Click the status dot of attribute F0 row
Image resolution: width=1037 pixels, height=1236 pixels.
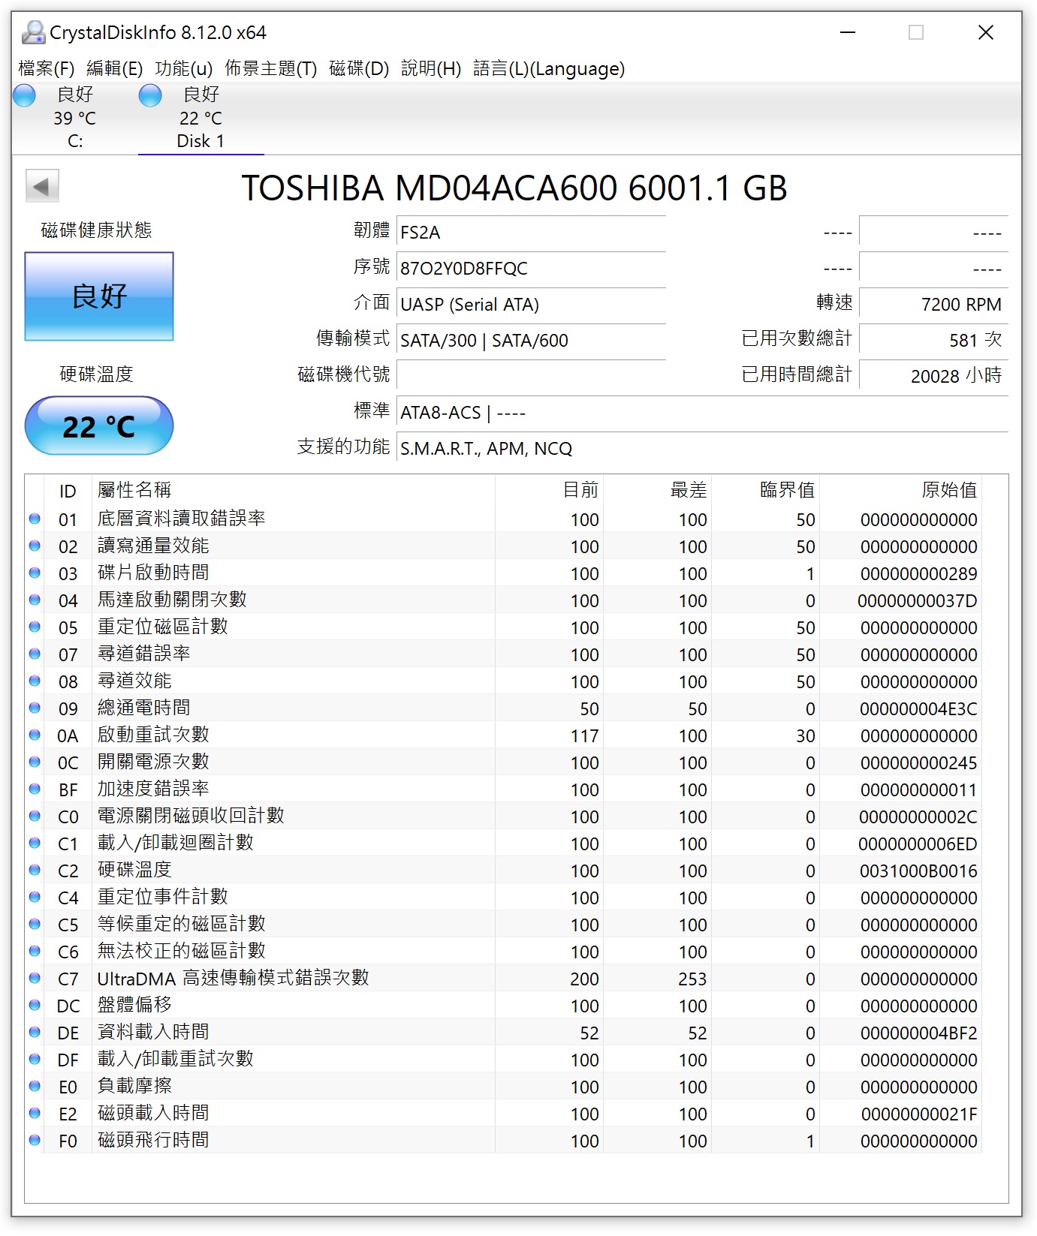coord(35,1140)
